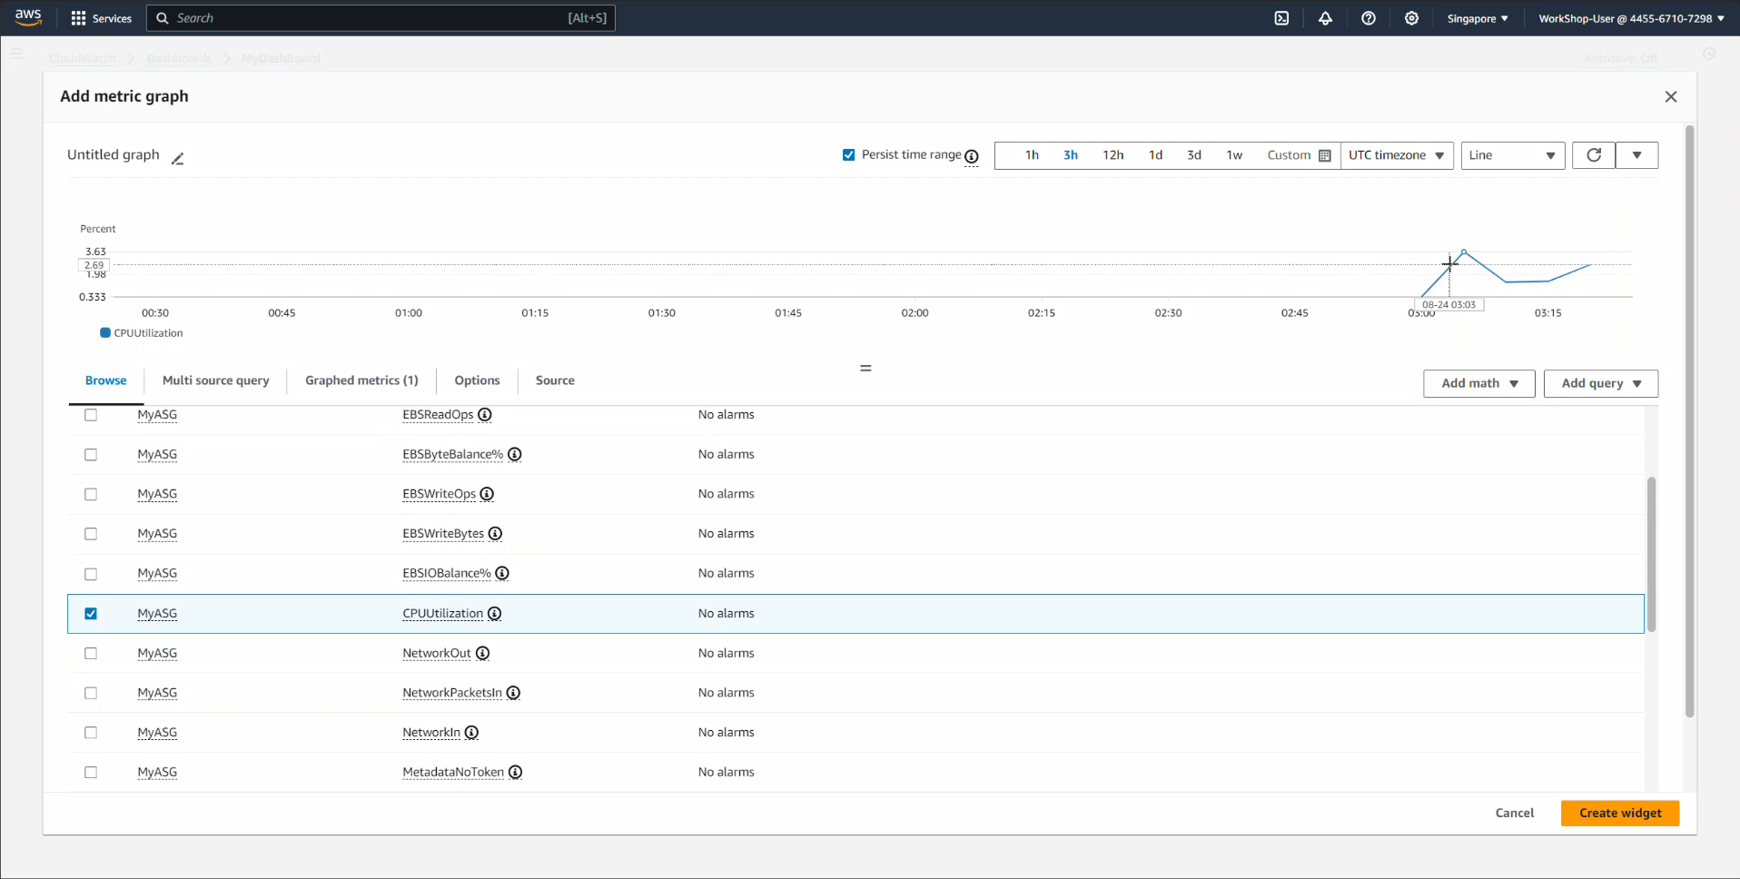Image resolution: width=1740 pixels, height=879 pixels.
Task: Open the notifications bell
Action: (1325, 18)
